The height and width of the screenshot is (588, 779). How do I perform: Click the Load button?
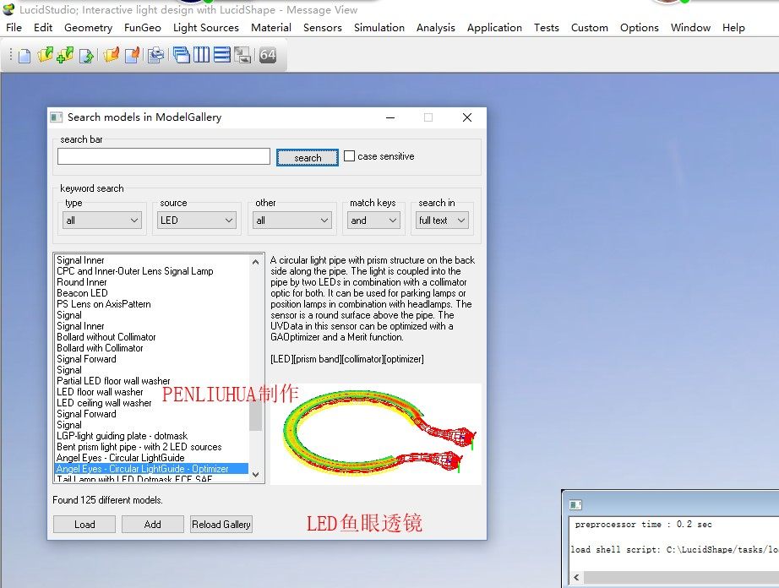pyautogui.click(x=84, y=525)
